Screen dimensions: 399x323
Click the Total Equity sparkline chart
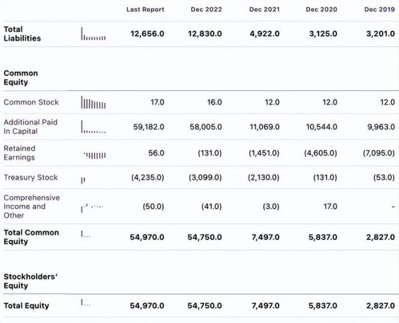tap(86, 304)
